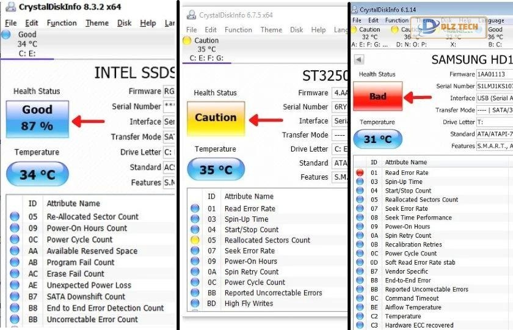513x330 pixels.
Task: Select the Uncorrectable Error Count attribute row
Action: coord(92,320)
